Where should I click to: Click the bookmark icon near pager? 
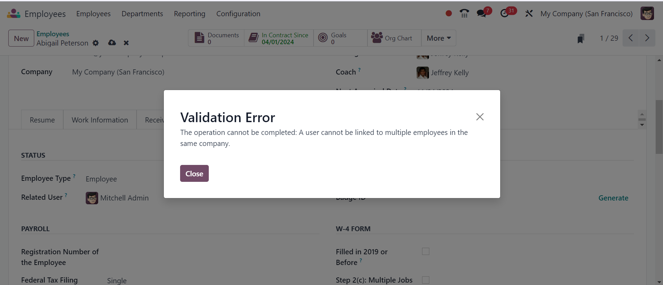(x=581, y=38)
